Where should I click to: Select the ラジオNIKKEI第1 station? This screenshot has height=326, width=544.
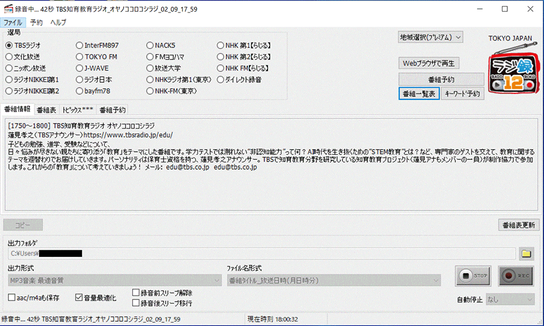click(33, 79)
